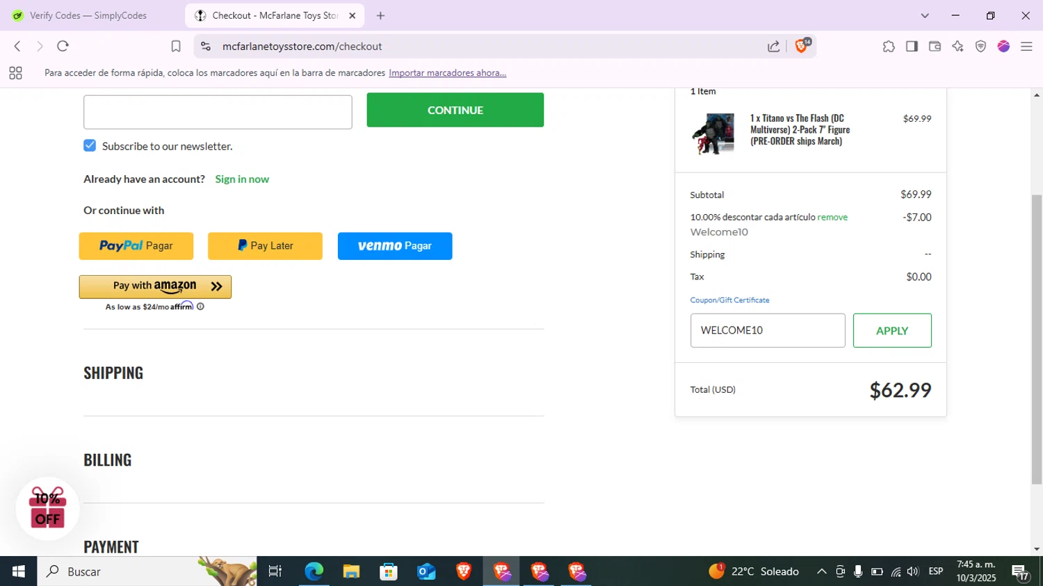This screenshot has width=1043, height=586.
Task: Open Leo AI sparkle icon
Action: 957,46
